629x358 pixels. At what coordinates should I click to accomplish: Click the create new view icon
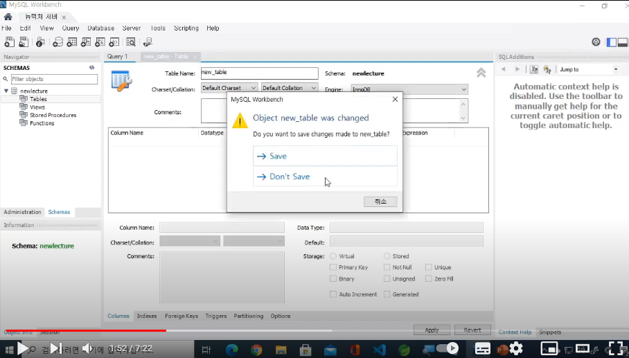[86, 42]
